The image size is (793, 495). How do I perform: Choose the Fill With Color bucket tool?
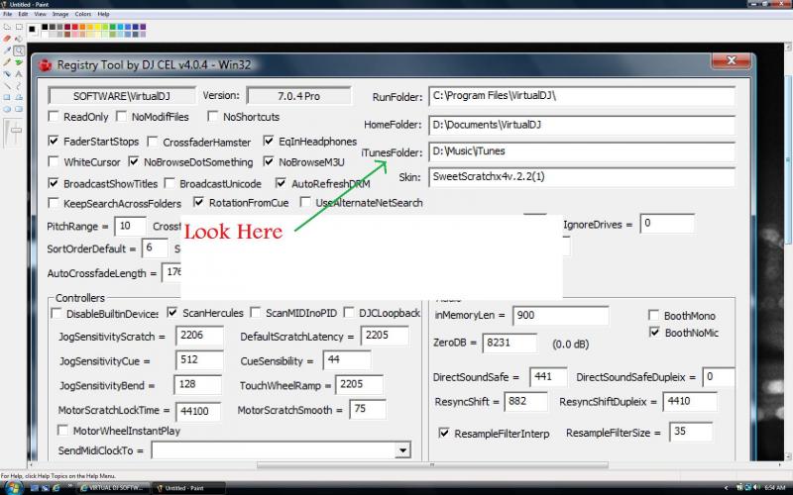coord(19,39)
